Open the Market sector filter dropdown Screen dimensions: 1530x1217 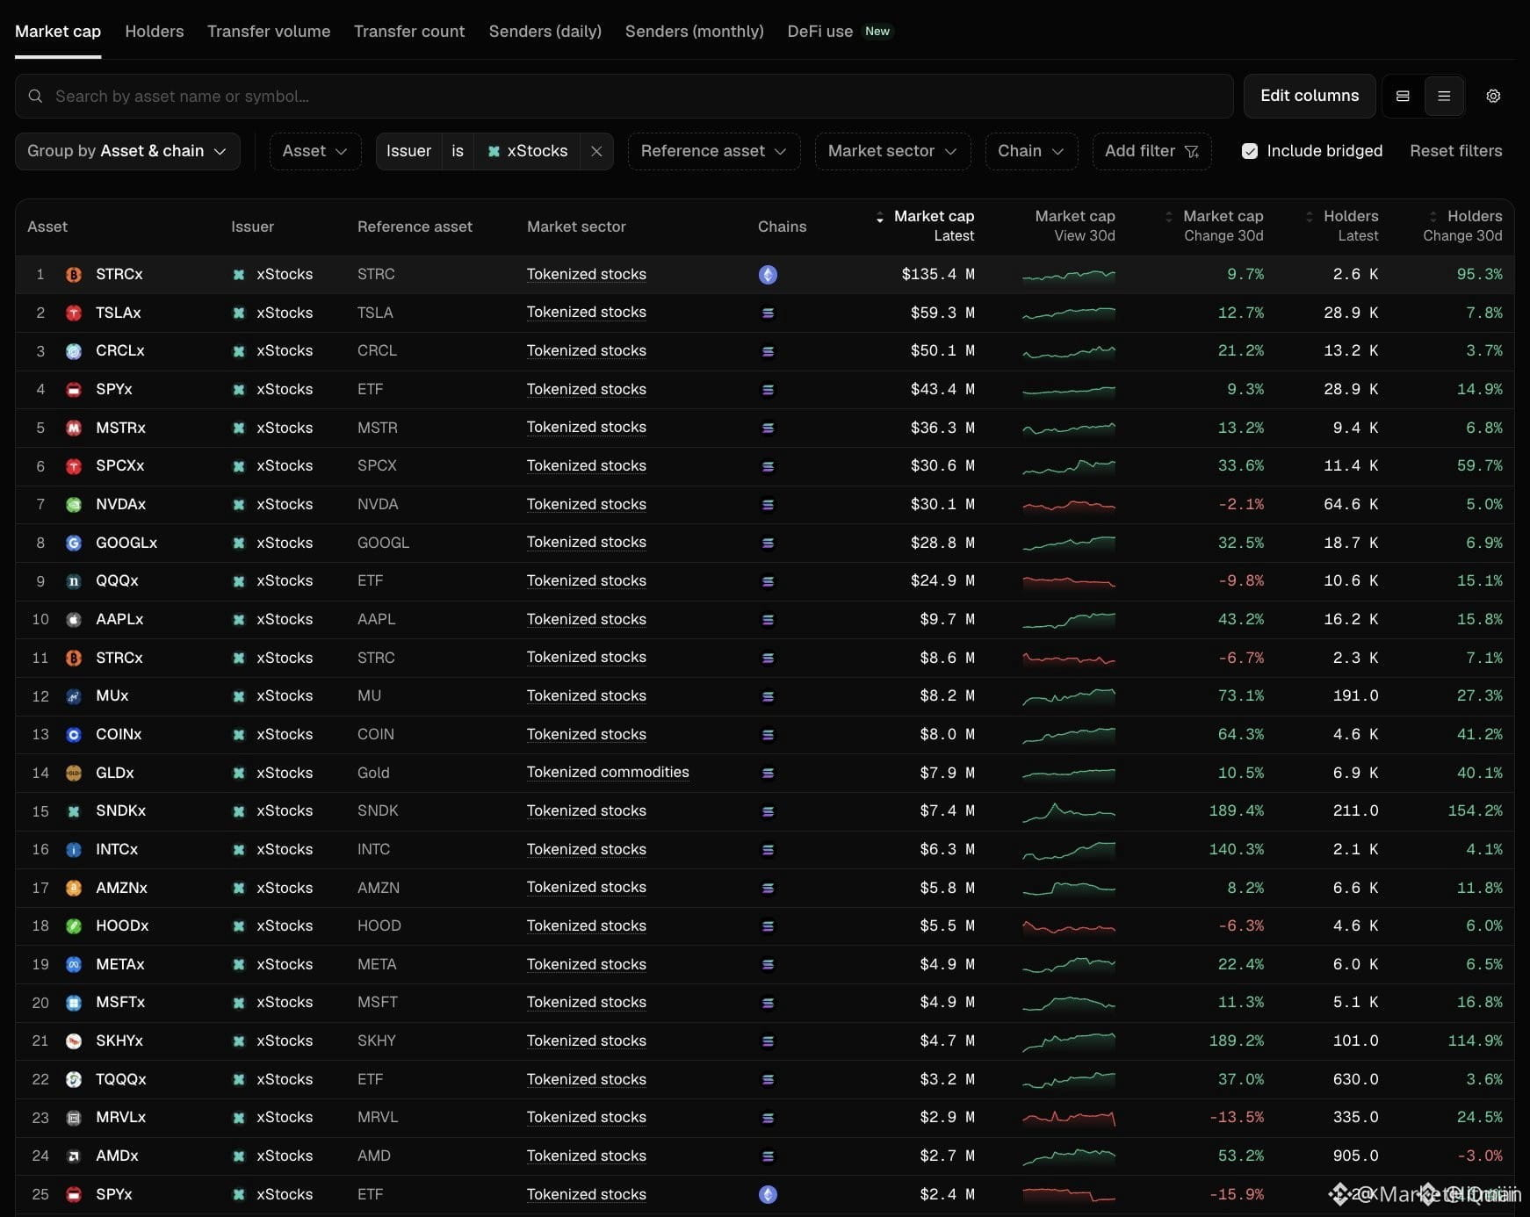click(892, 151)
